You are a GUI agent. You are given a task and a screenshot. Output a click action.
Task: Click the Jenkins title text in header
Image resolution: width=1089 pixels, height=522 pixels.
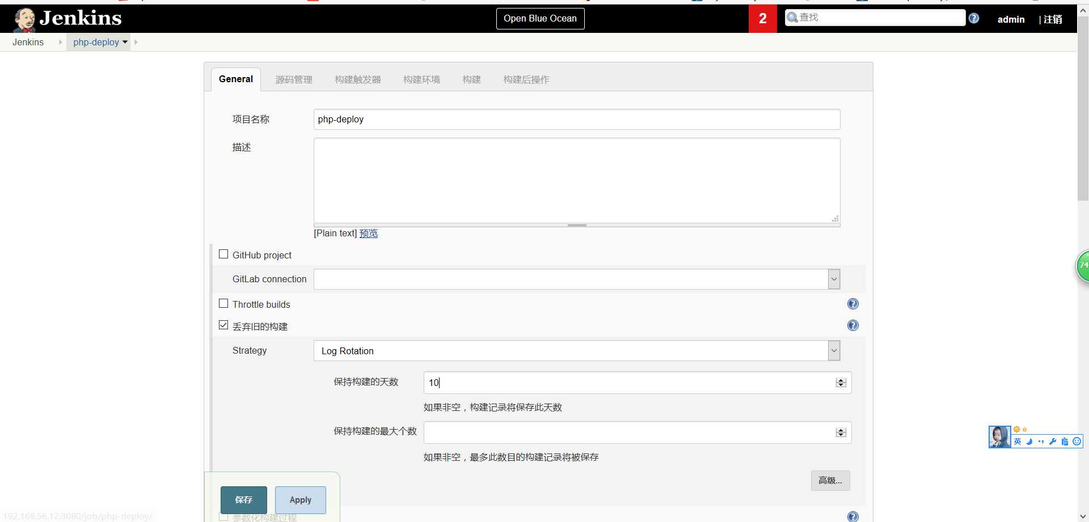click(x=81, y=18)
